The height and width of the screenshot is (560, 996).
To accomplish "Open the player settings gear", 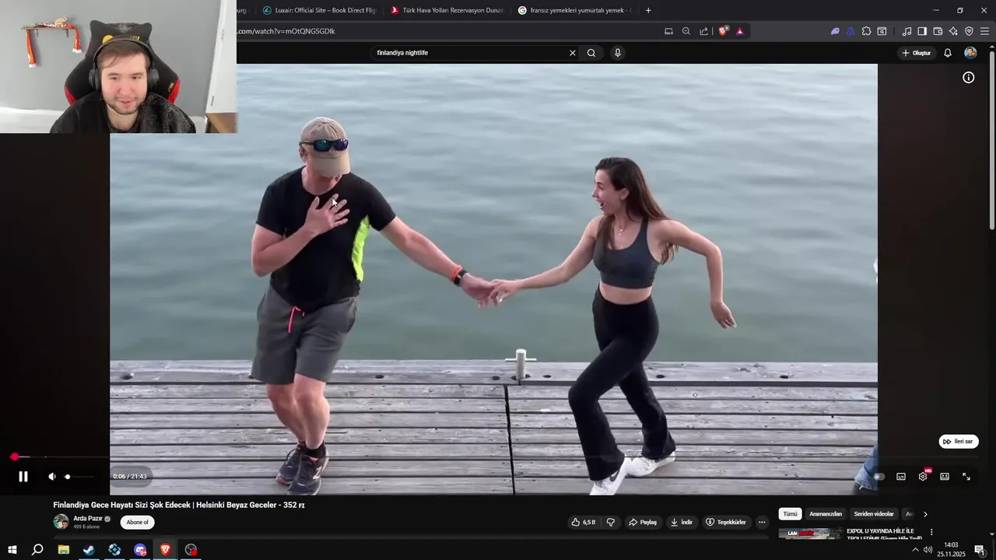I will click(x=923, y=477).
